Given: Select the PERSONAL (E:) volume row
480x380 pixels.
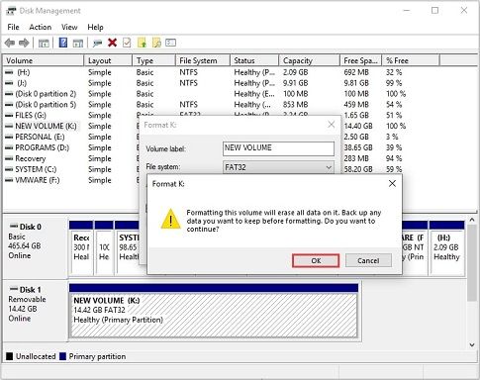Looking at the screenshot, I should (x=35, y=137).
